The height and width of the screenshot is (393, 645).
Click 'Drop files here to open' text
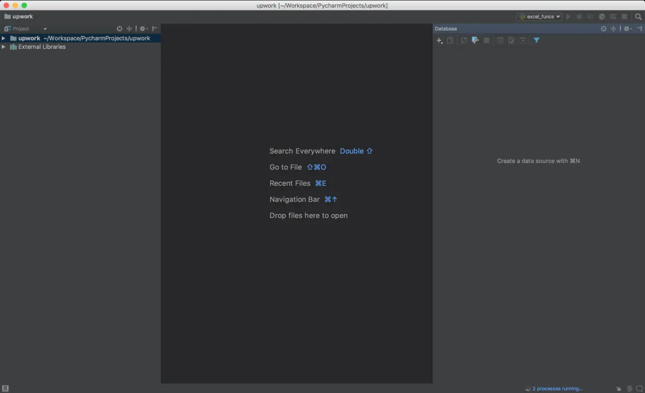click(308, 216)
